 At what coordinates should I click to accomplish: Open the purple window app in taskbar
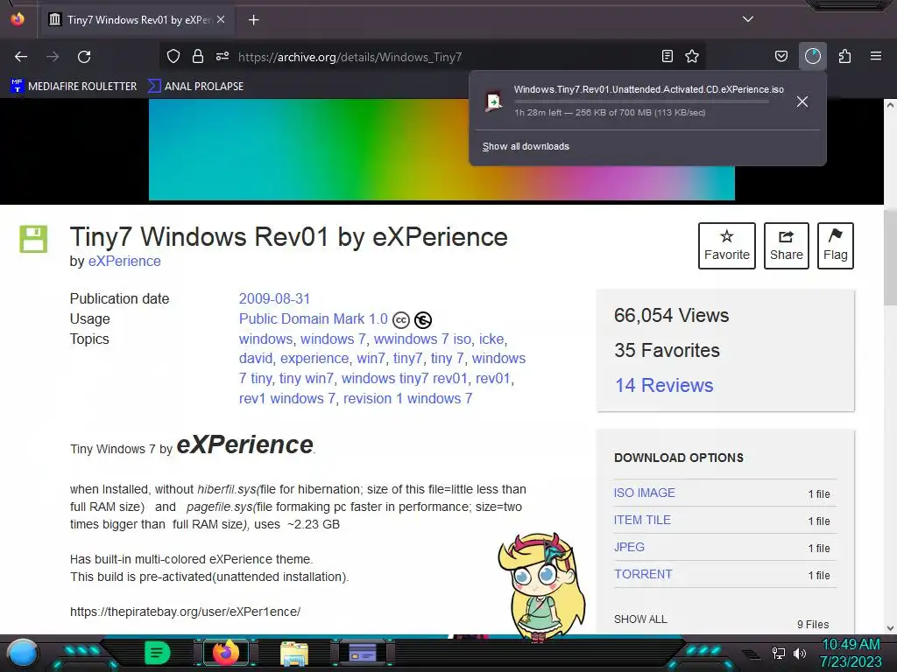pyautogui.click(x=363, y=653)
